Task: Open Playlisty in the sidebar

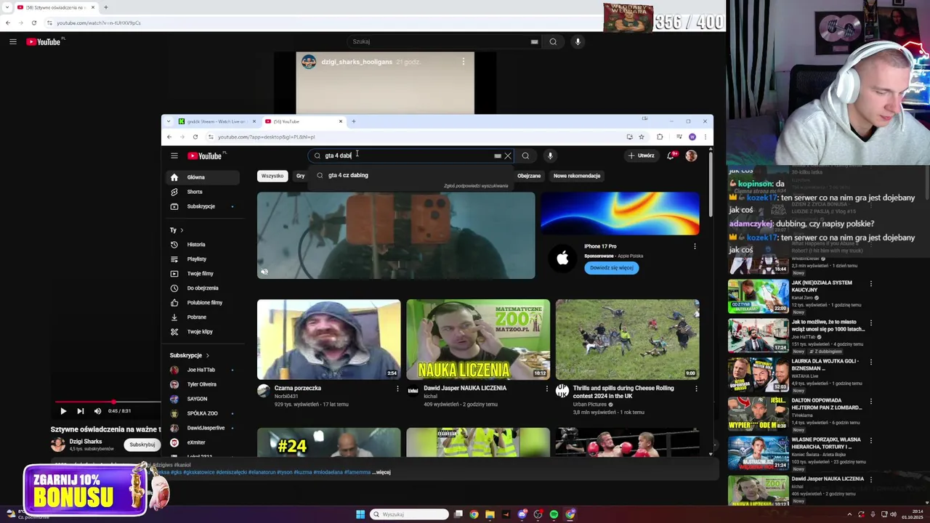Action: [x=197, y=259]
